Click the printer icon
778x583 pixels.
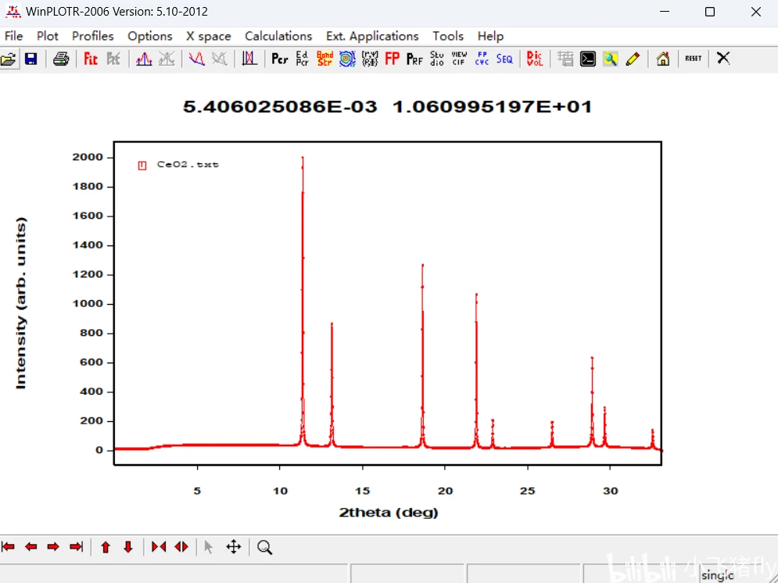[61, 59]
